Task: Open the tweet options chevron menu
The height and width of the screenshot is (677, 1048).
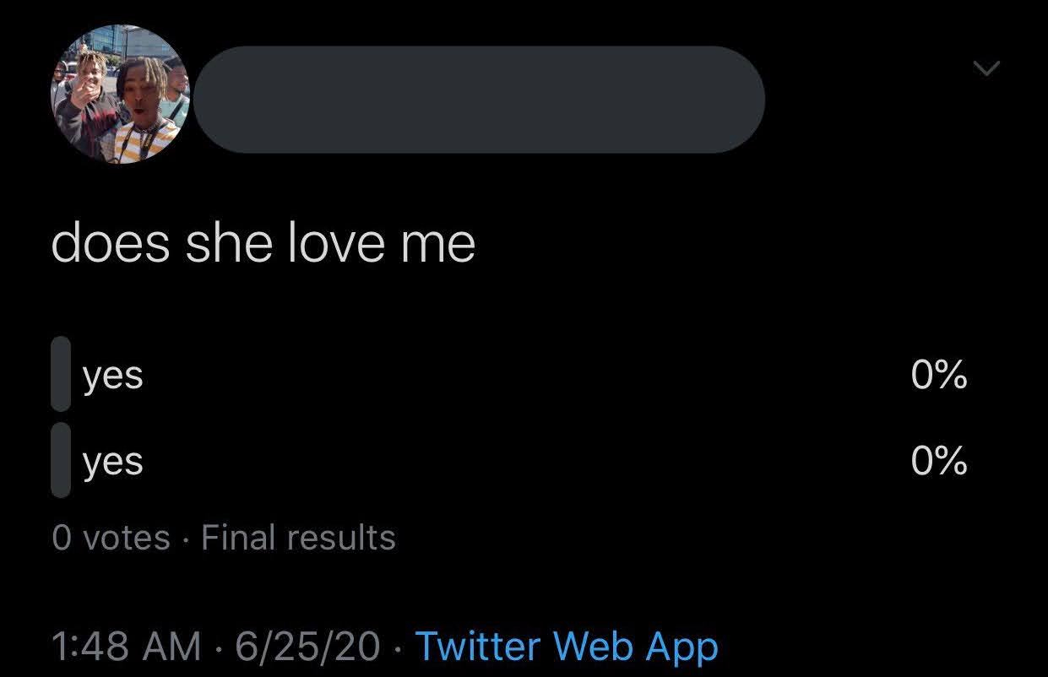Action: [986, 68]
